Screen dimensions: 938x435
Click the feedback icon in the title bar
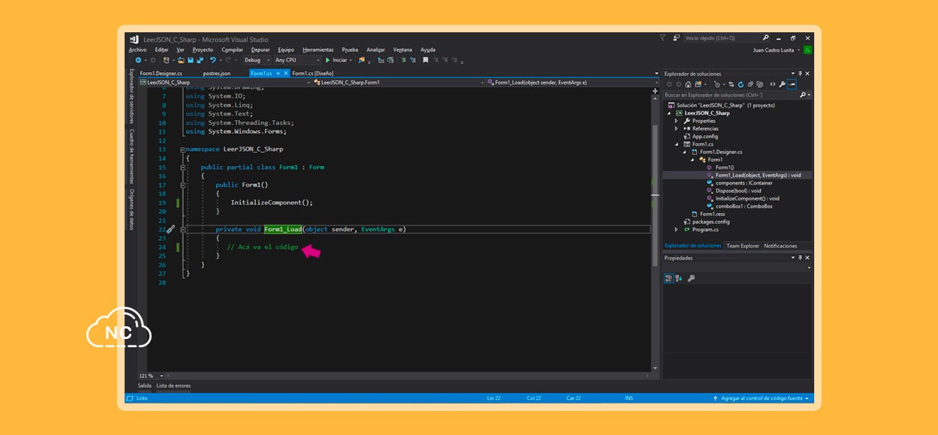coord(677,37)
